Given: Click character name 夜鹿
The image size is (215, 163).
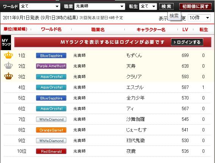Looking at the screenshot, I should pos(131,151).
